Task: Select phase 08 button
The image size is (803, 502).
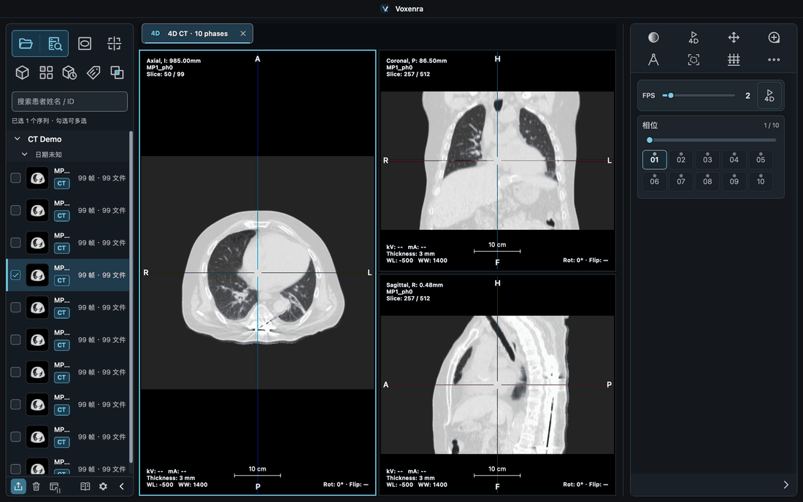Action: point(707,181)
